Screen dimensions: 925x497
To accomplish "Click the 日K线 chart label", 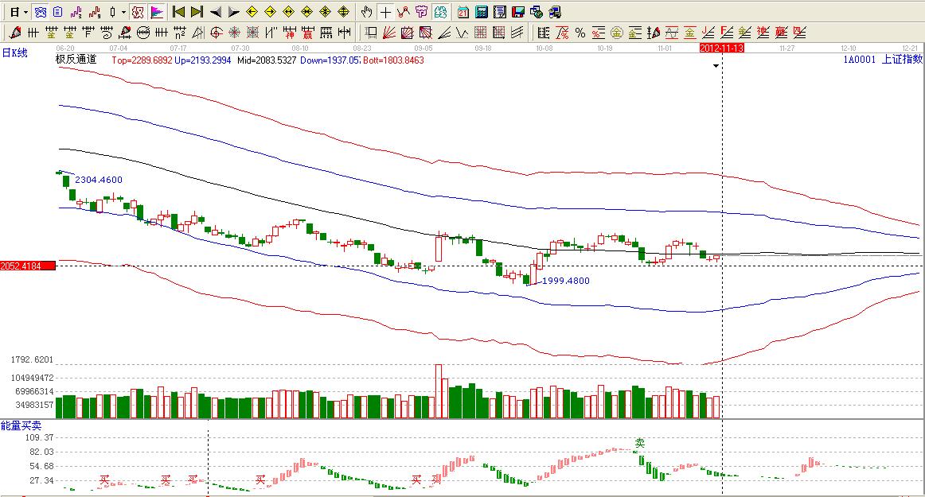I will 14,52.
